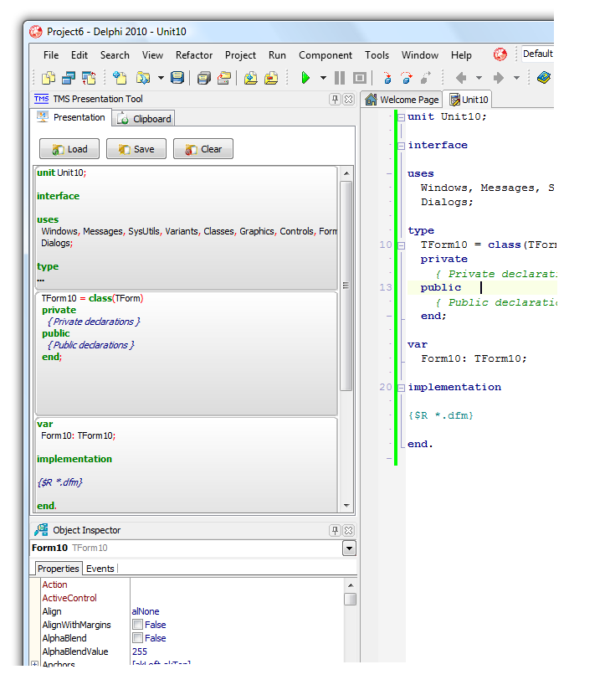The width and height of the screenshot is (610, 685).
Task: Click the Save button in Presentation tab
Action: click(x=136, y=149)
